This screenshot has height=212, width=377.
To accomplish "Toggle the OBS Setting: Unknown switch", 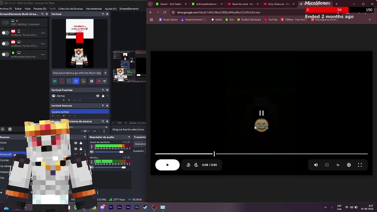I will coord(5,23).
